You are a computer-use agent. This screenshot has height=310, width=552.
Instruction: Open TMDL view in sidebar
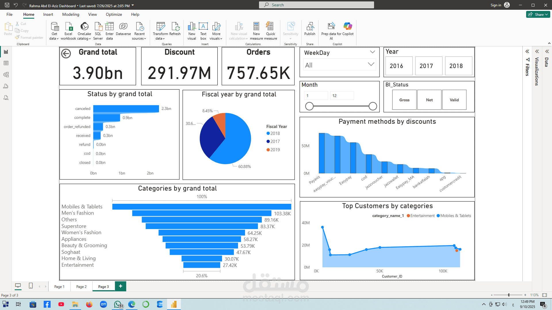coord(6,98)
